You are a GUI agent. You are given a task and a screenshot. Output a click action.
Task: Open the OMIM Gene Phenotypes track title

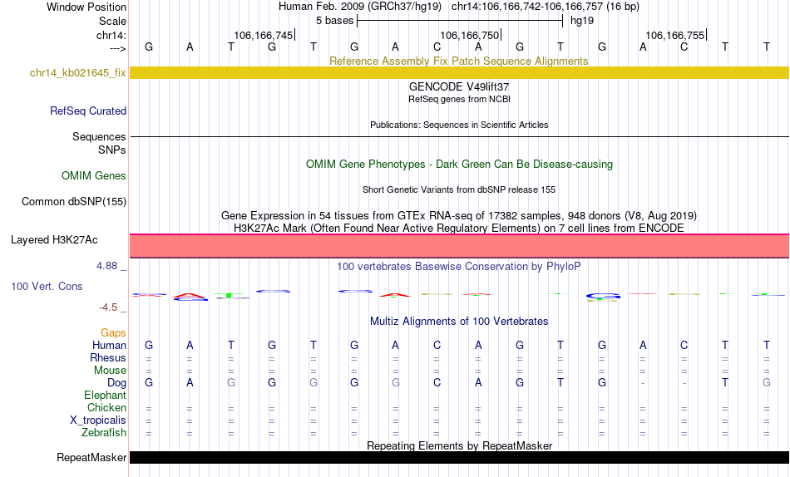tap(459, 165)
